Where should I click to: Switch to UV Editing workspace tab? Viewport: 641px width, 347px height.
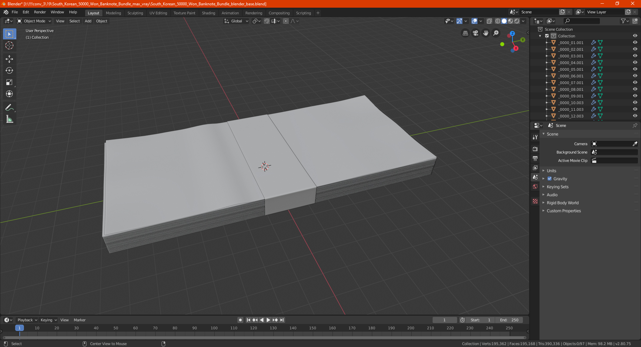[158, 13]
